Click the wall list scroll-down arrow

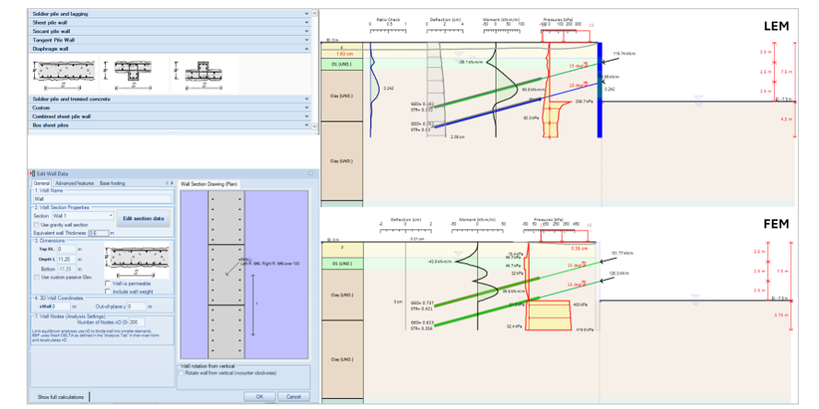click(x=314, y=126)
